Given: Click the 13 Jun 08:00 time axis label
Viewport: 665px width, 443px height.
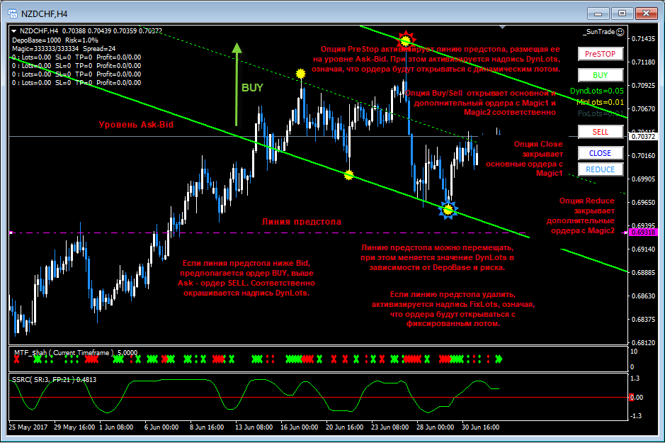Looking at the screenshot, I should [254, 427].
